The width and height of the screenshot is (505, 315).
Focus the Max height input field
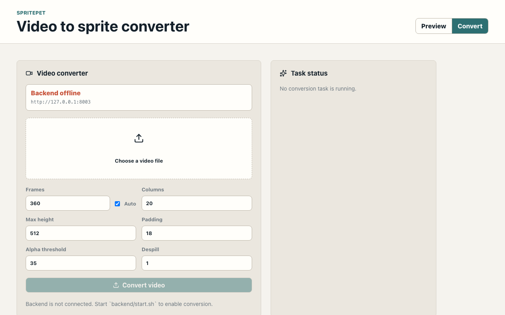[81, 233]
